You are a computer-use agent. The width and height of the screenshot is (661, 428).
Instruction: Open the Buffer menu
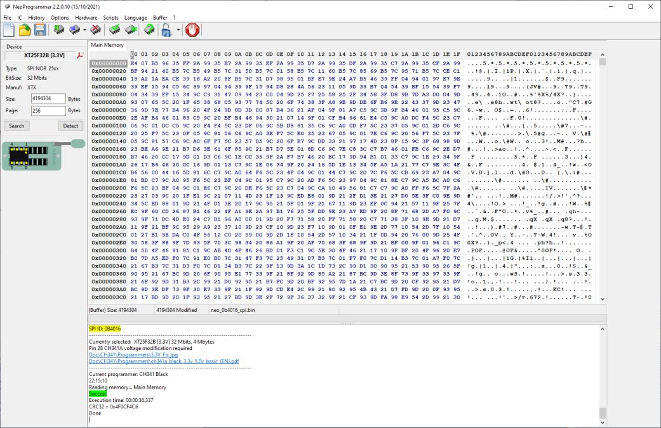click(160, 18)
